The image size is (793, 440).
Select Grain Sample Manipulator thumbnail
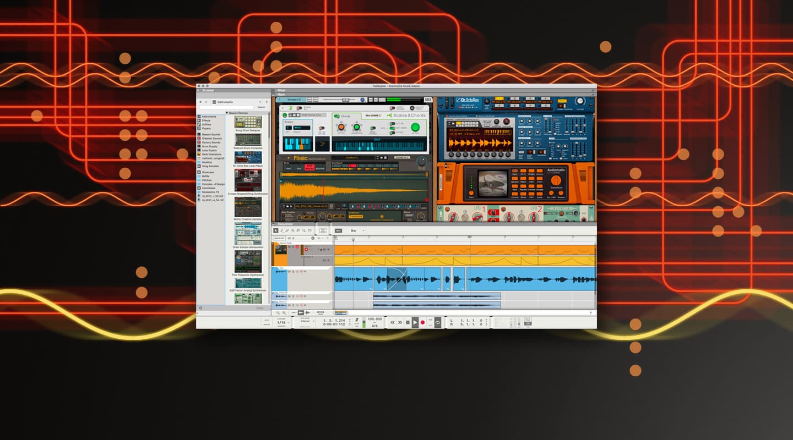tap(248, 233)
